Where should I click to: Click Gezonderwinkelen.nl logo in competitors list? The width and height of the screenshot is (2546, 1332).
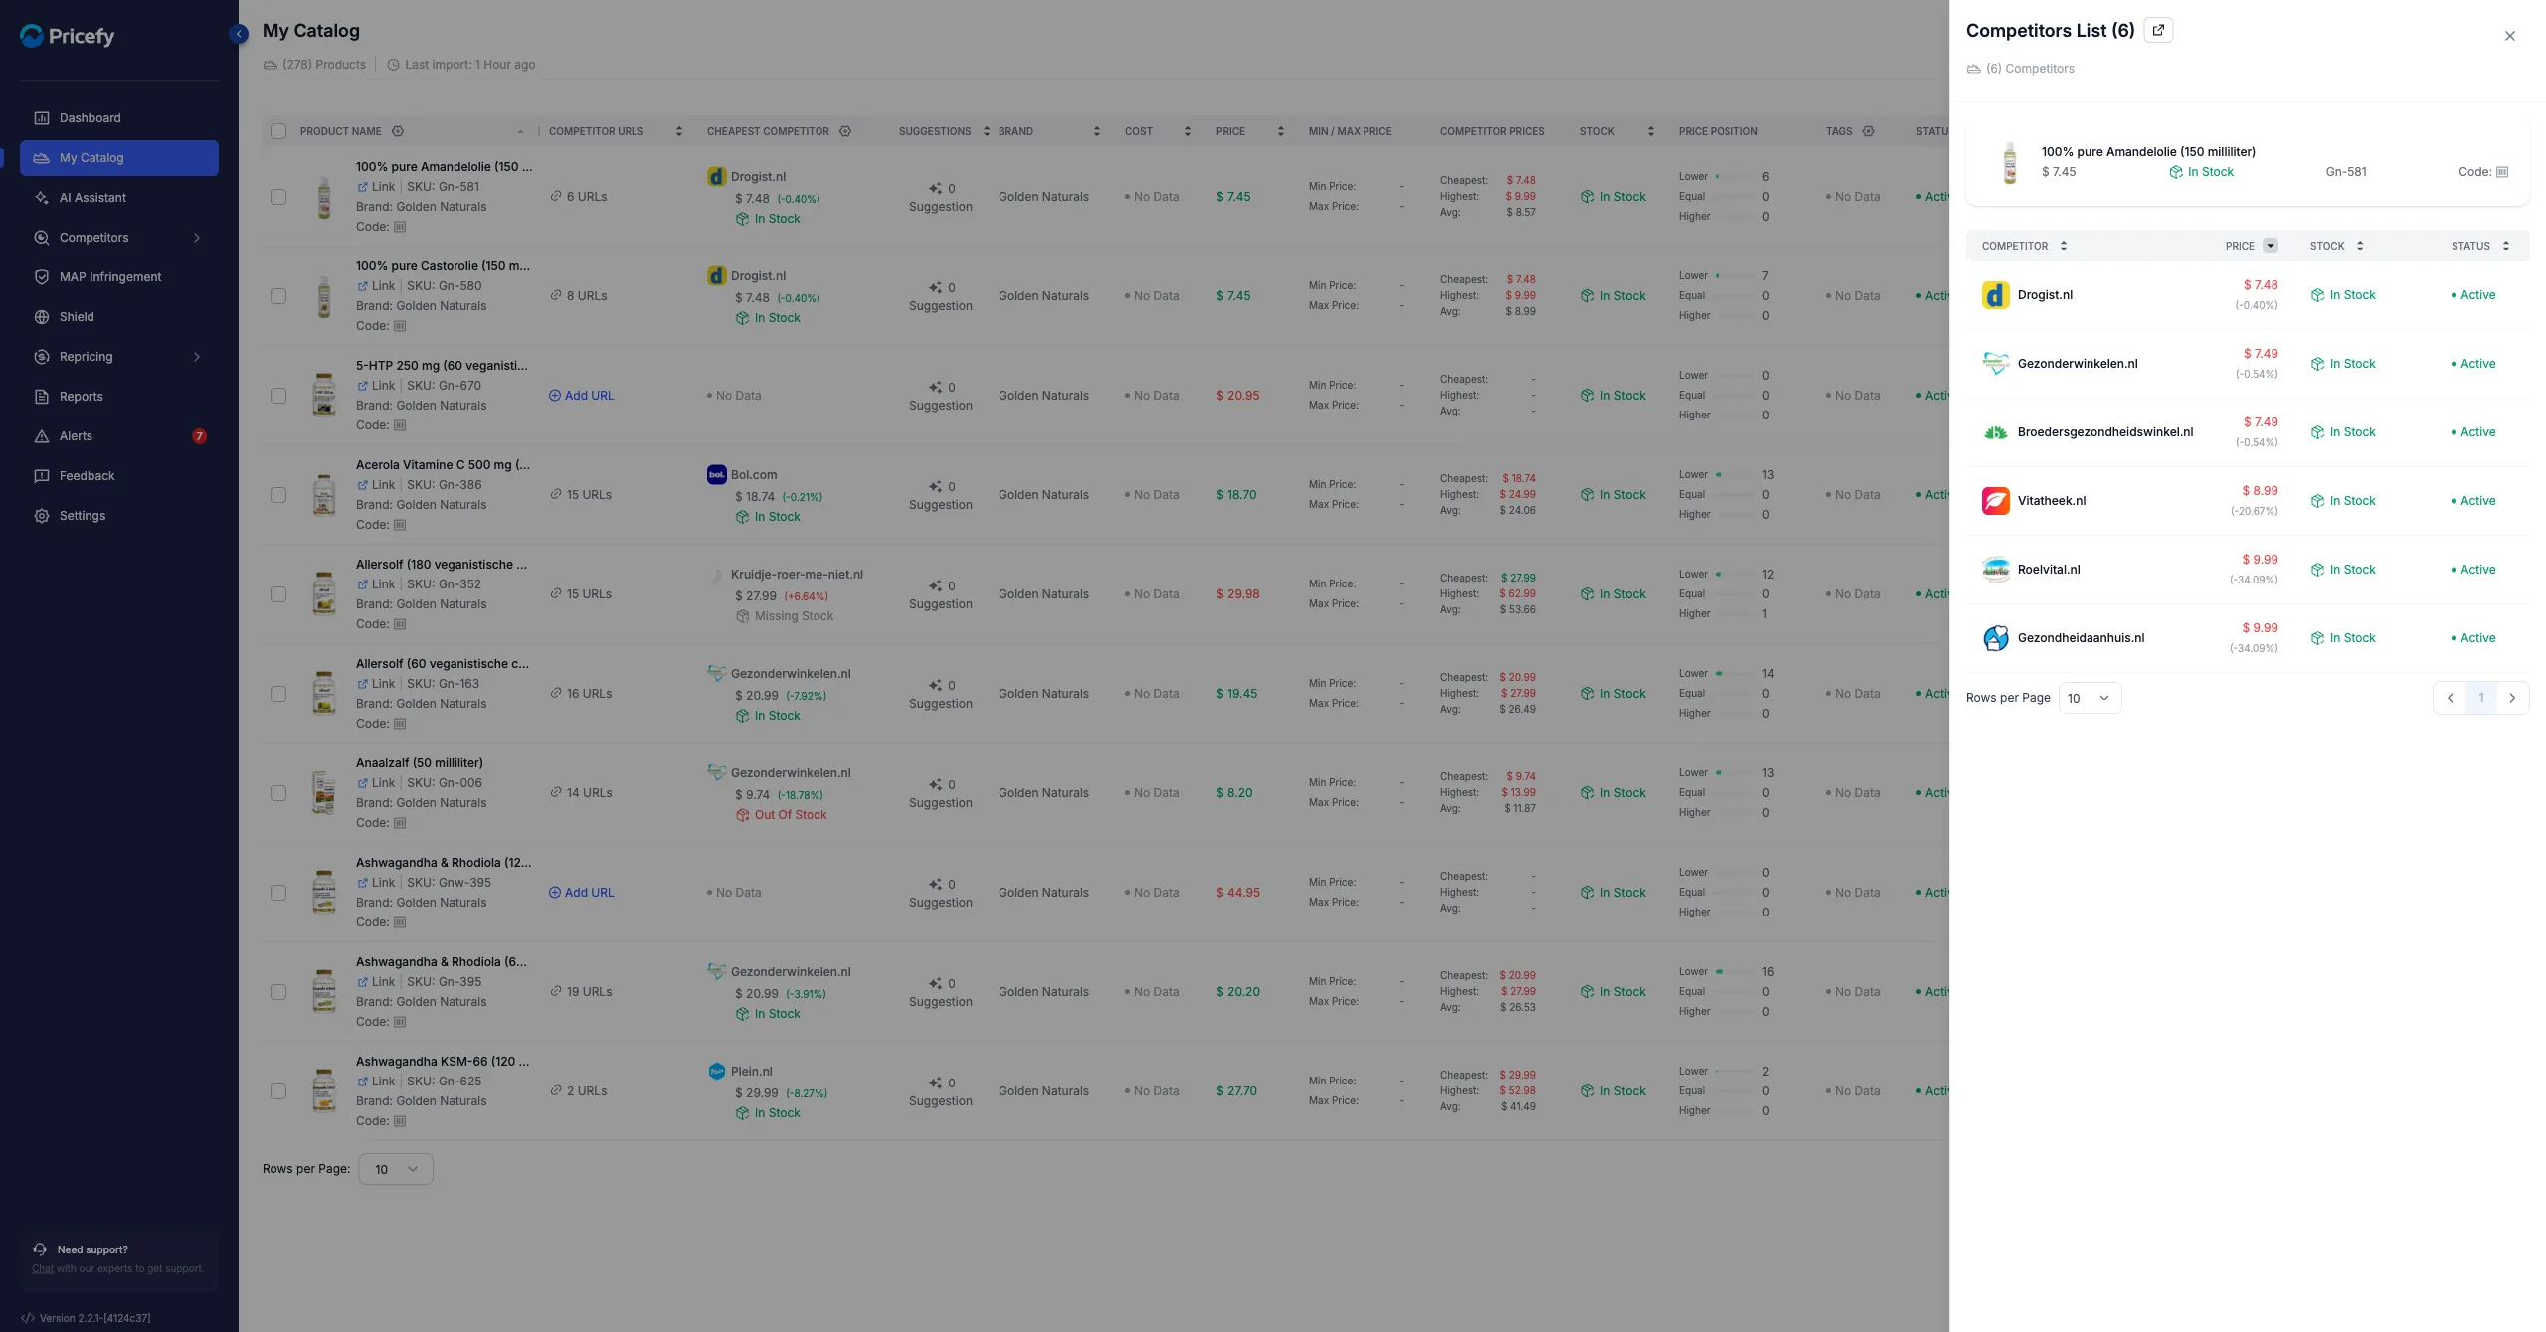(1995, 364)
